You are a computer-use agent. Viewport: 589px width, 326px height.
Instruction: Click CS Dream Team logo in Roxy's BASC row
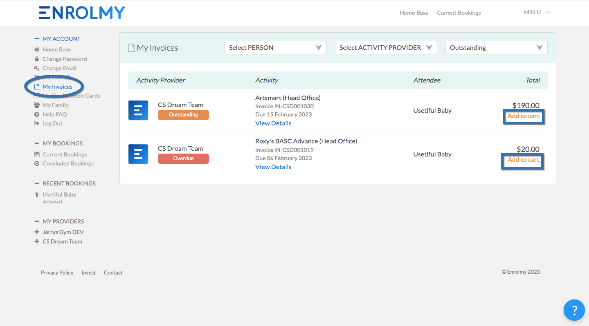(138, 154)
